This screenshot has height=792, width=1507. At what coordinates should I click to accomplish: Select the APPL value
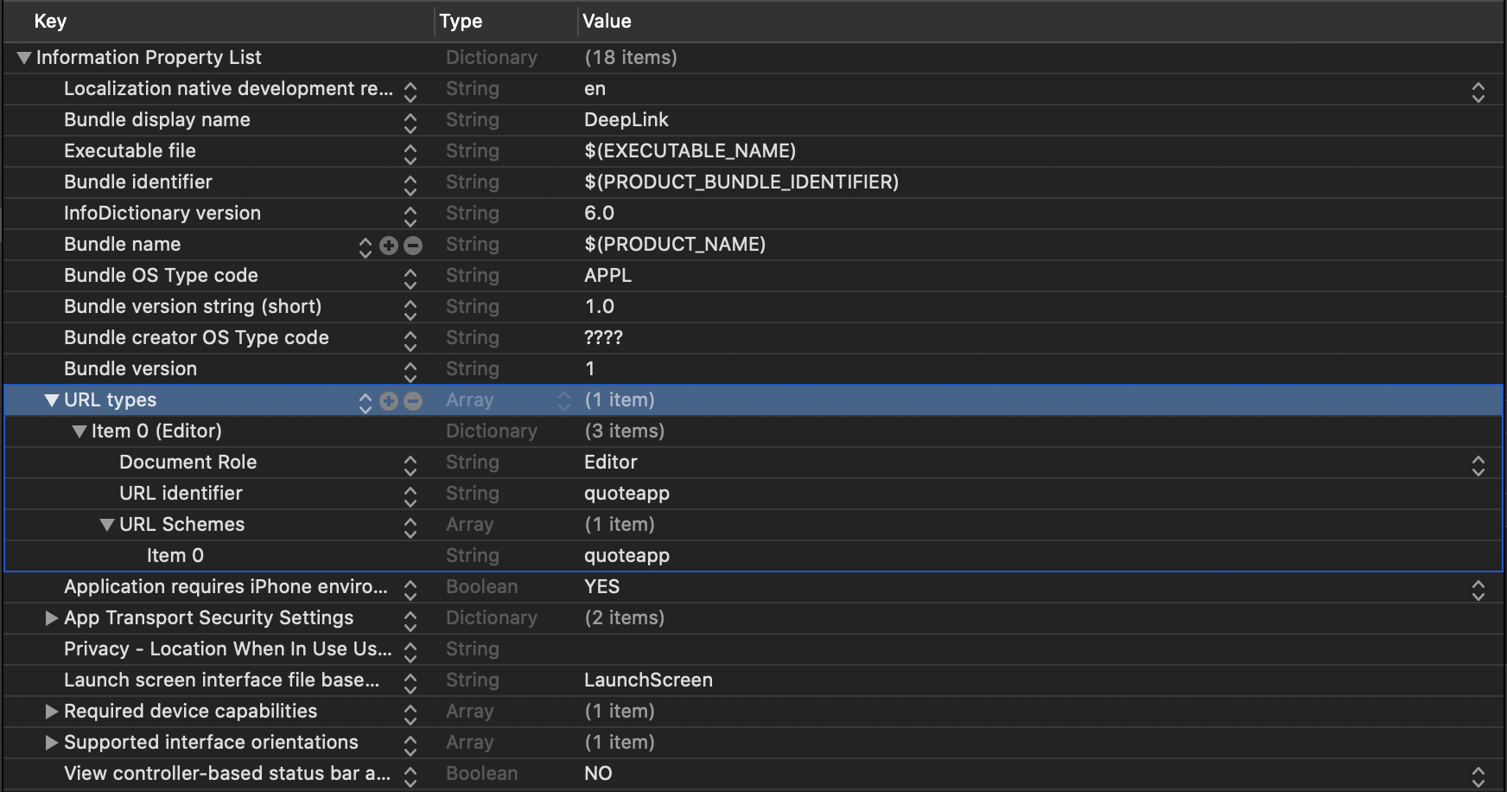click(607, 276)
